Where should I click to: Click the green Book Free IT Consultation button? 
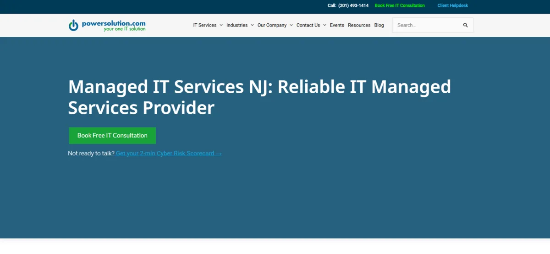click(x=112, y=135)
